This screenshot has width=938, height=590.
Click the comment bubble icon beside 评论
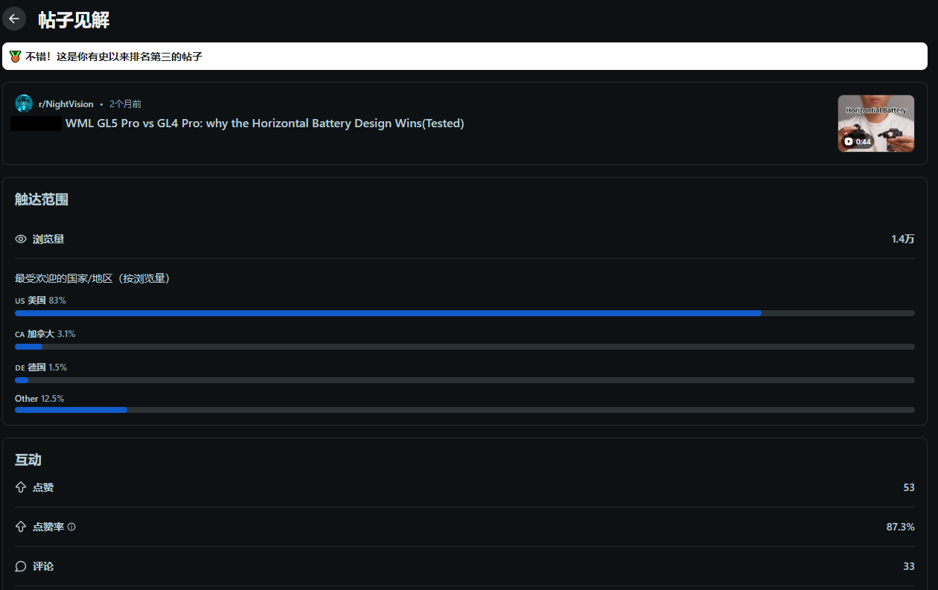pyautogui.click(x=21, y=566)
